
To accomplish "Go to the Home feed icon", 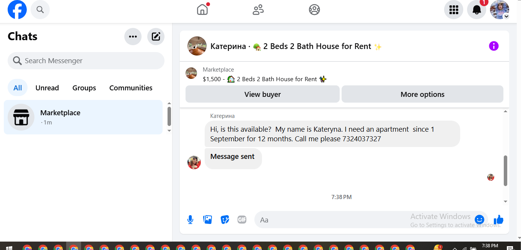I will coord(202,10).
